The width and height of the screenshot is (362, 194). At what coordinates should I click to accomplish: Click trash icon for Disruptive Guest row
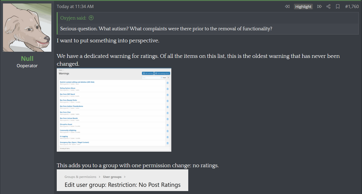pyautogui.click(x=168, y=125)
